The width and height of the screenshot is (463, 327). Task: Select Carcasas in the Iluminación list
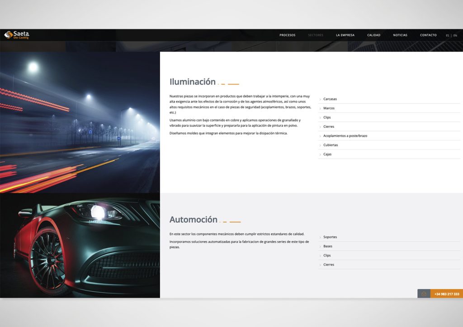(389, 99)
